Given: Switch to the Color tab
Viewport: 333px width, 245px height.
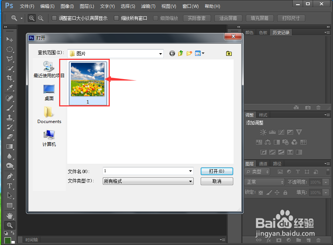Looking at the screenshot, I should [x=249, y=33].
